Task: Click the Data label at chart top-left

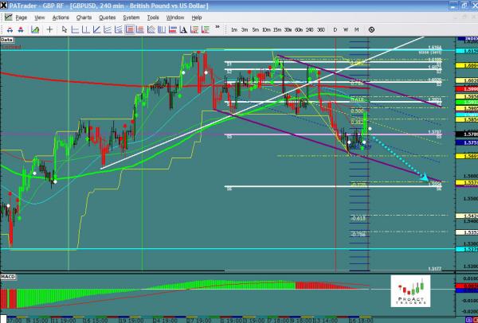Action: (7, 38)
